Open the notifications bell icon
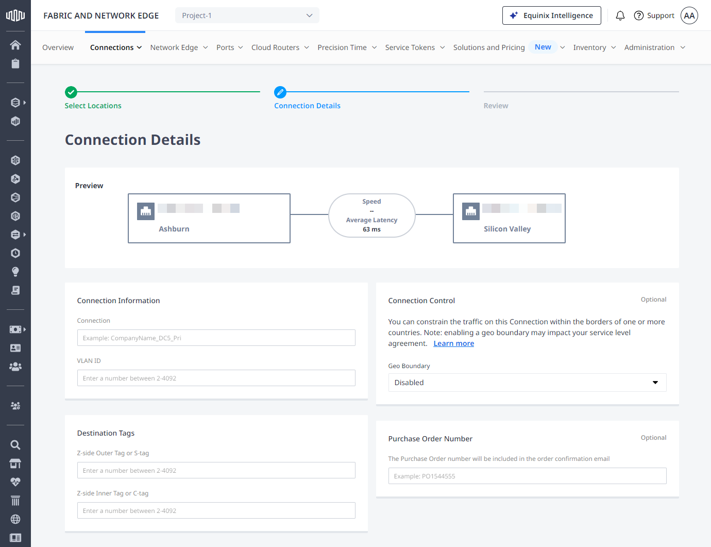The height and width of the screenshot is (547, 711). coord(620,15)
